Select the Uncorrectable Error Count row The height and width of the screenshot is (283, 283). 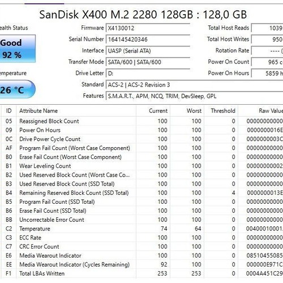(x=142, y=220)
